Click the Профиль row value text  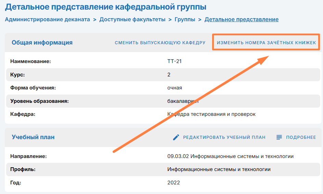coord(219,169)
